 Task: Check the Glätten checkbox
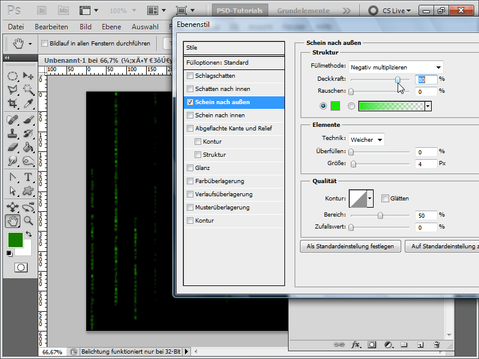[x=385, y=199]
